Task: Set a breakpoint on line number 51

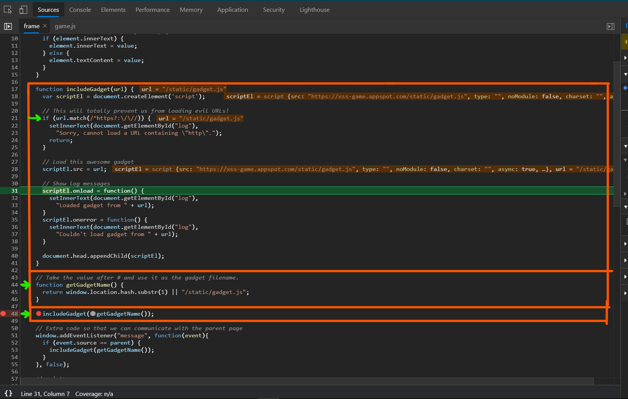Action: point(14,336)
